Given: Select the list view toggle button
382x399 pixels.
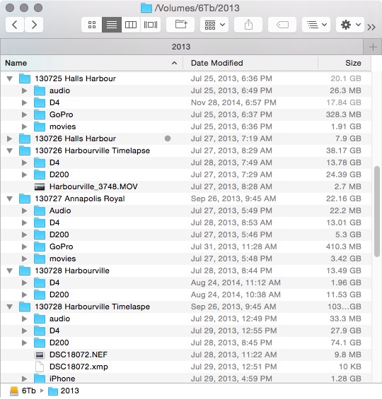Looking at the screenshot, I should 112,25.
